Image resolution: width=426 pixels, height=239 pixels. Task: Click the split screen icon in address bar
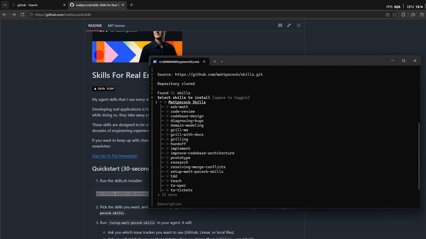pos(387,15)
